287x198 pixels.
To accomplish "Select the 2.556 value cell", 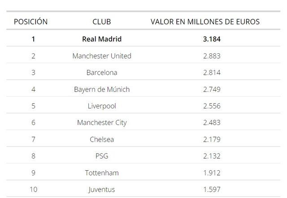I will (212, 106).
